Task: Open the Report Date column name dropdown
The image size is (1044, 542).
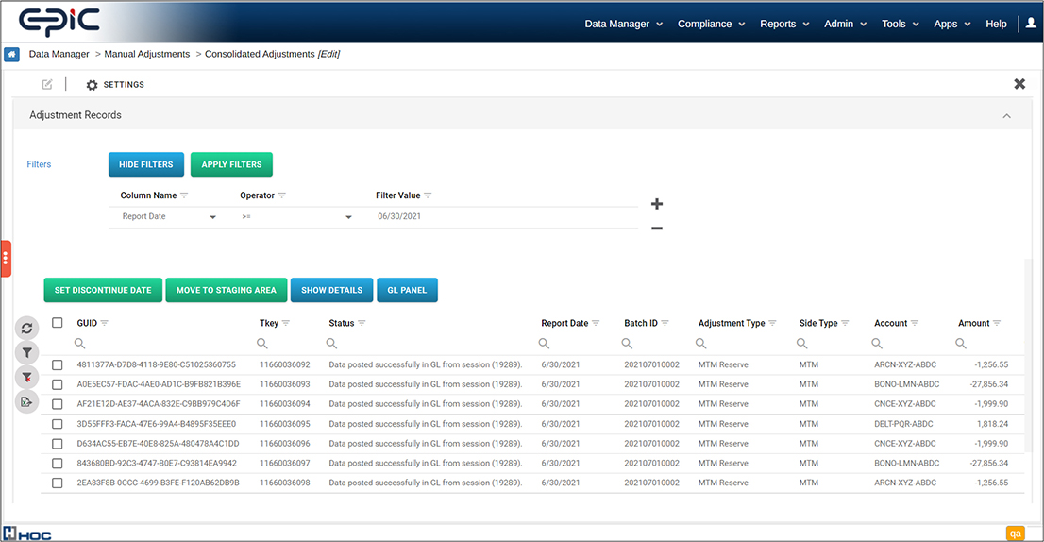Action: click(x=168, y=216)
